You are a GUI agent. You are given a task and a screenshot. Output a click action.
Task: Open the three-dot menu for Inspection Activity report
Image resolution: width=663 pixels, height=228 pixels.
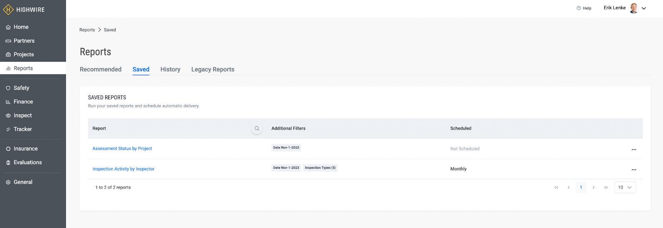634,170
